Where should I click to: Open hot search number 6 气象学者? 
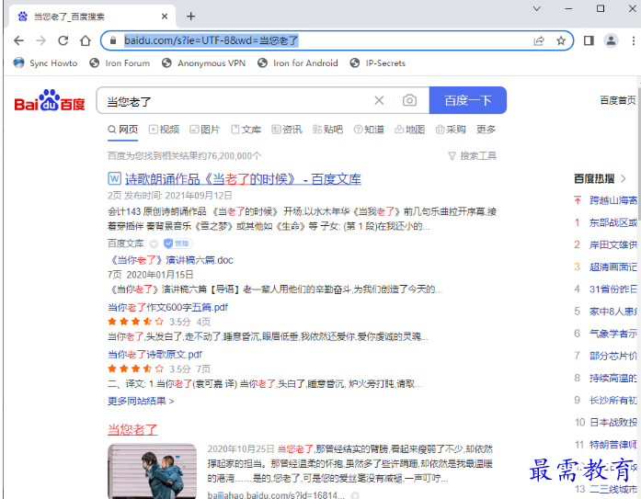pos(612,334)
